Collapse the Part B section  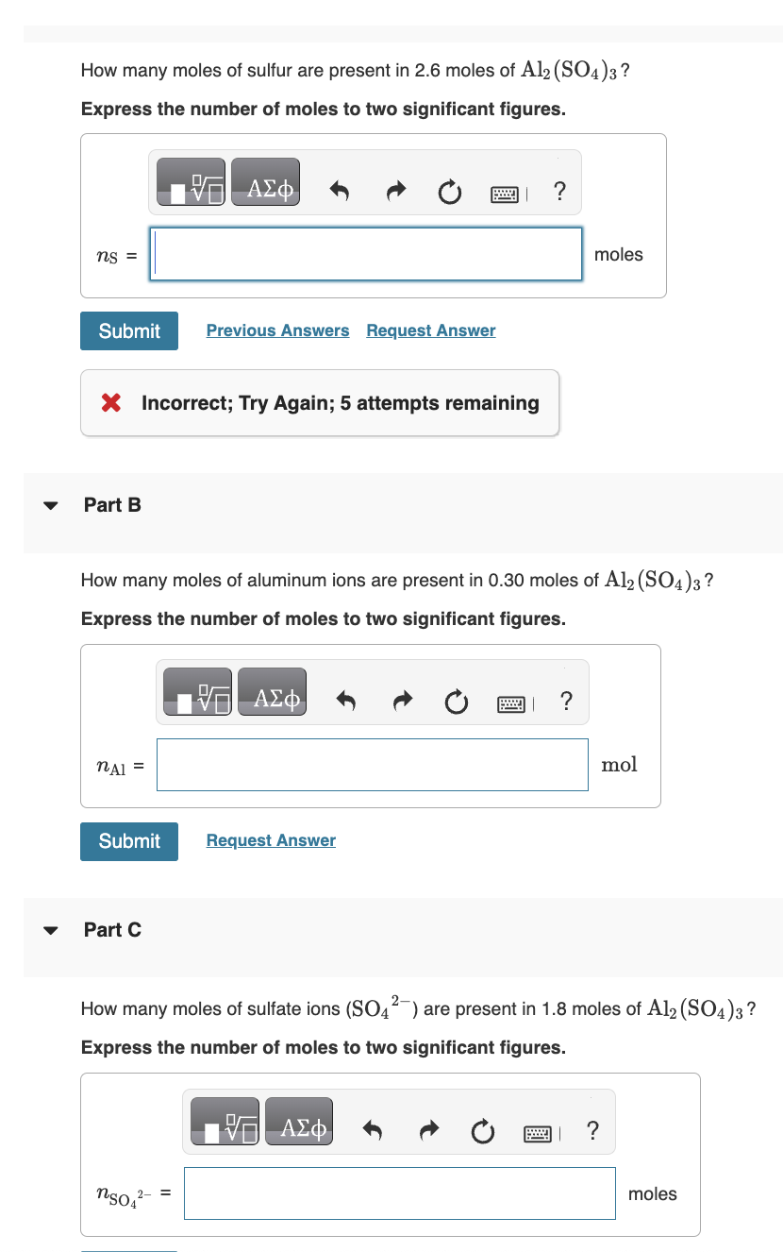coord(50,505)
